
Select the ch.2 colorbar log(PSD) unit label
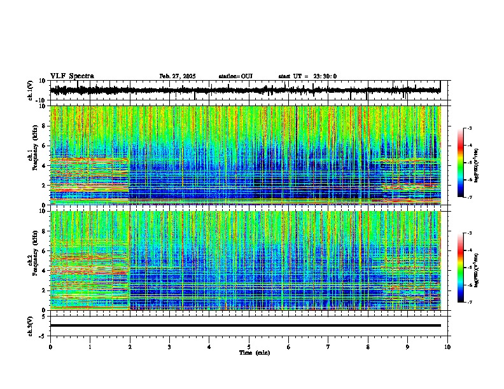(x=477, y=270)
